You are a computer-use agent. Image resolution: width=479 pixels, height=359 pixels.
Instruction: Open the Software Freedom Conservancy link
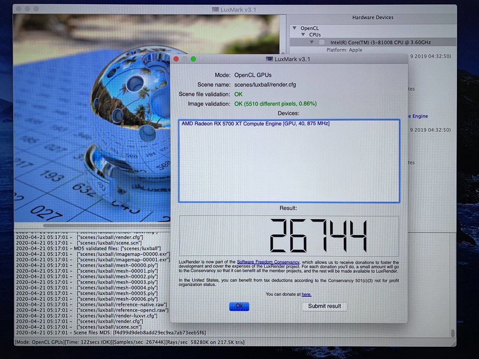(268, 262)
